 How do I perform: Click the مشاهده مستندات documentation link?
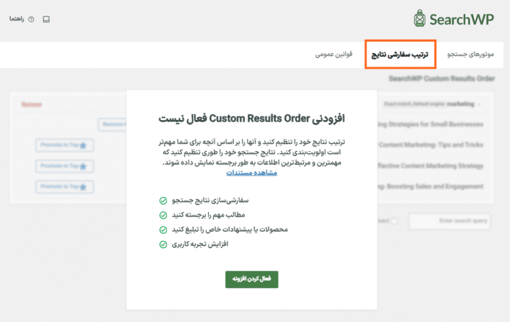252,173
